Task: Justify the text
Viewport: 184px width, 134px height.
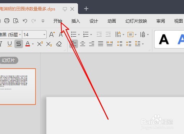Action: (x=101, y=44)
